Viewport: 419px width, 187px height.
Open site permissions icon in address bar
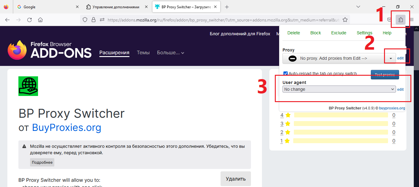(102, 20)
